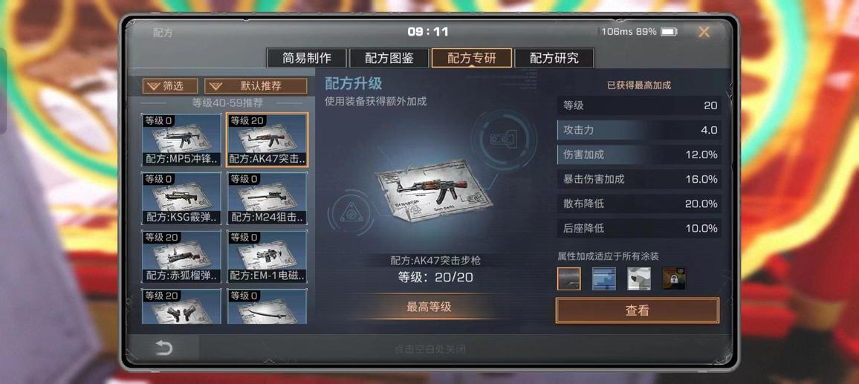The height and width of the screenshot is (384, 859).
Task: Switch to the 简易制作 tab
Action: [307, 58]
